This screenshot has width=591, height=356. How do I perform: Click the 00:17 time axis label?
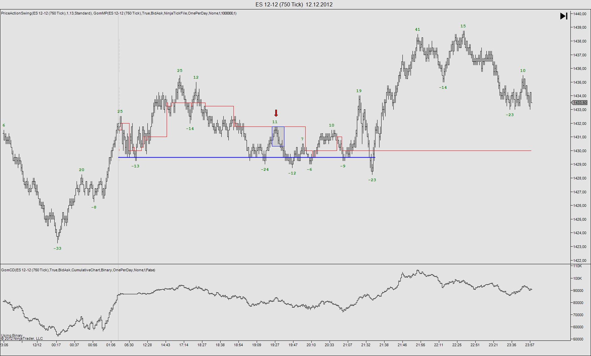[56, 345]
